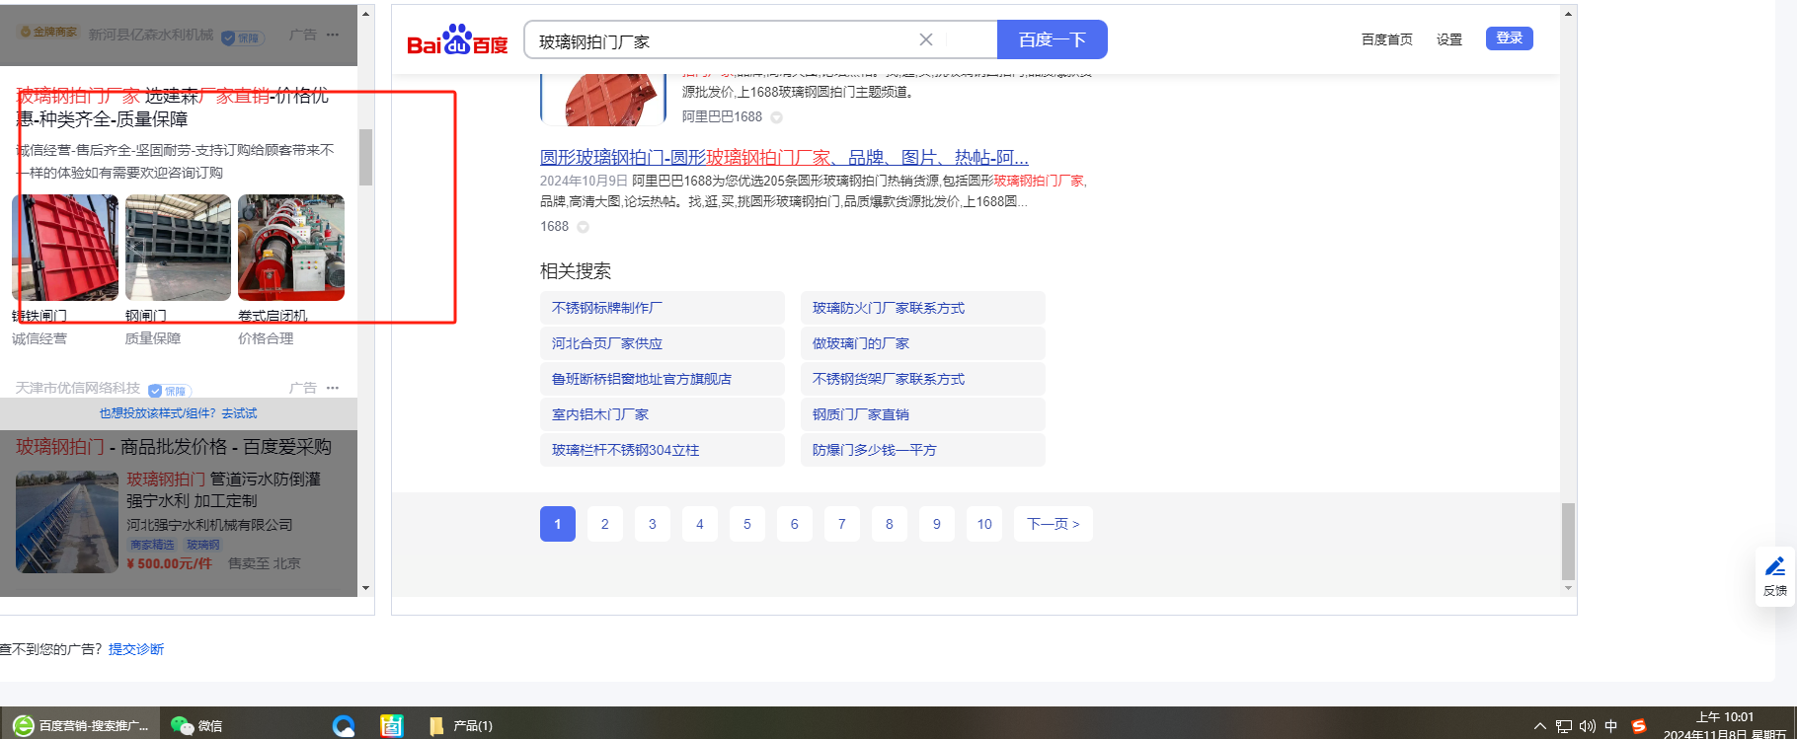This screenshot has height=739, width=1797.
Task: Click the 保障 badge next to 新河县亿森水利机械
Action: pos(241,37)
